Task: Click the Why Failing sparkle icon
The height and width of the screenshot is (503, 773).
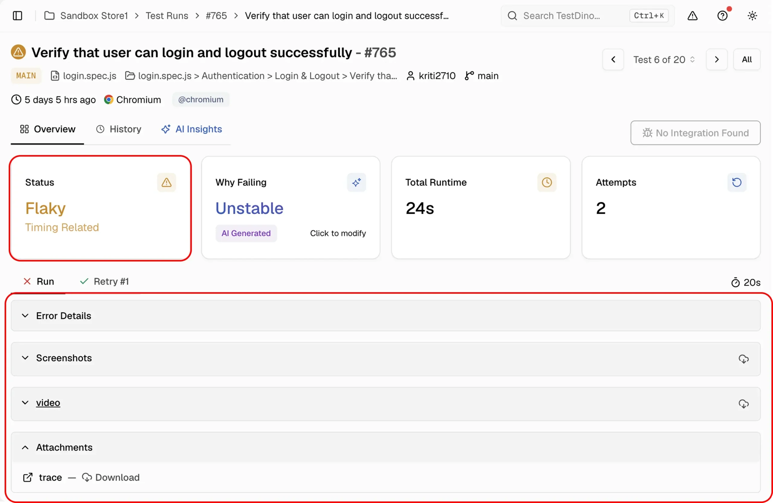Action: [356, 182]
